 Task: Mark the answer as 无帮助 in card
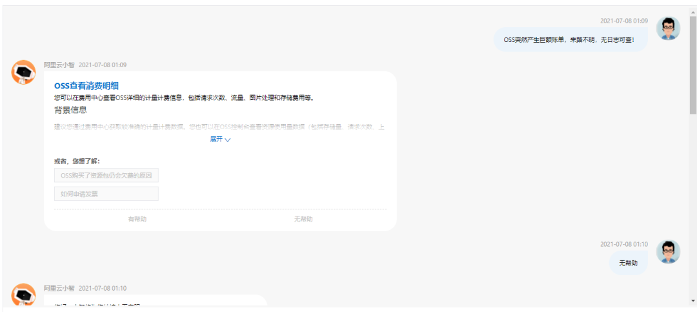(303, 219)
